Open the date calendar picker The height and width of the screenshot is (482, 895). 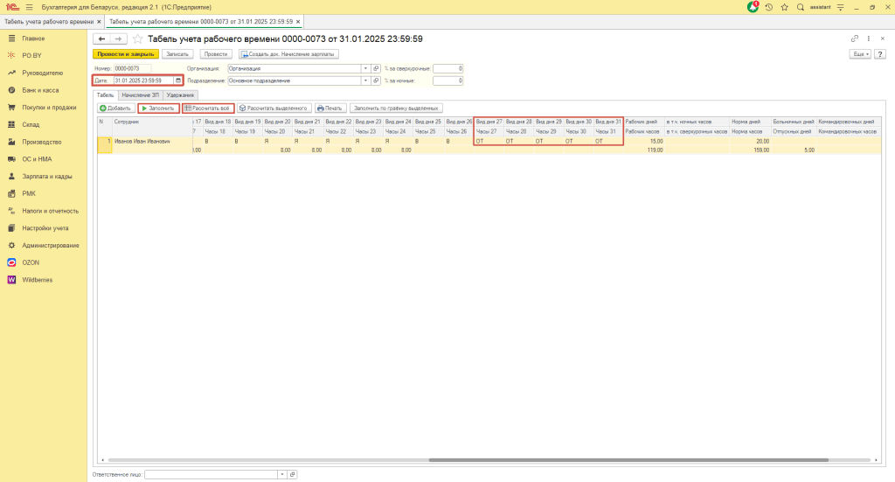pos(177,80)
